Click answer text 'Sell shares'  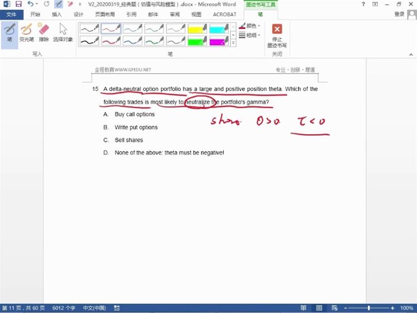(x=129, y=140)
